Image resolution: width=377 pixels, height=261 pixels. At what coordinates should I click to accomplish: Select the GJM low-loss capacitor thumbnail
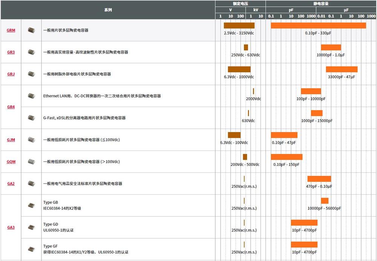31,140
